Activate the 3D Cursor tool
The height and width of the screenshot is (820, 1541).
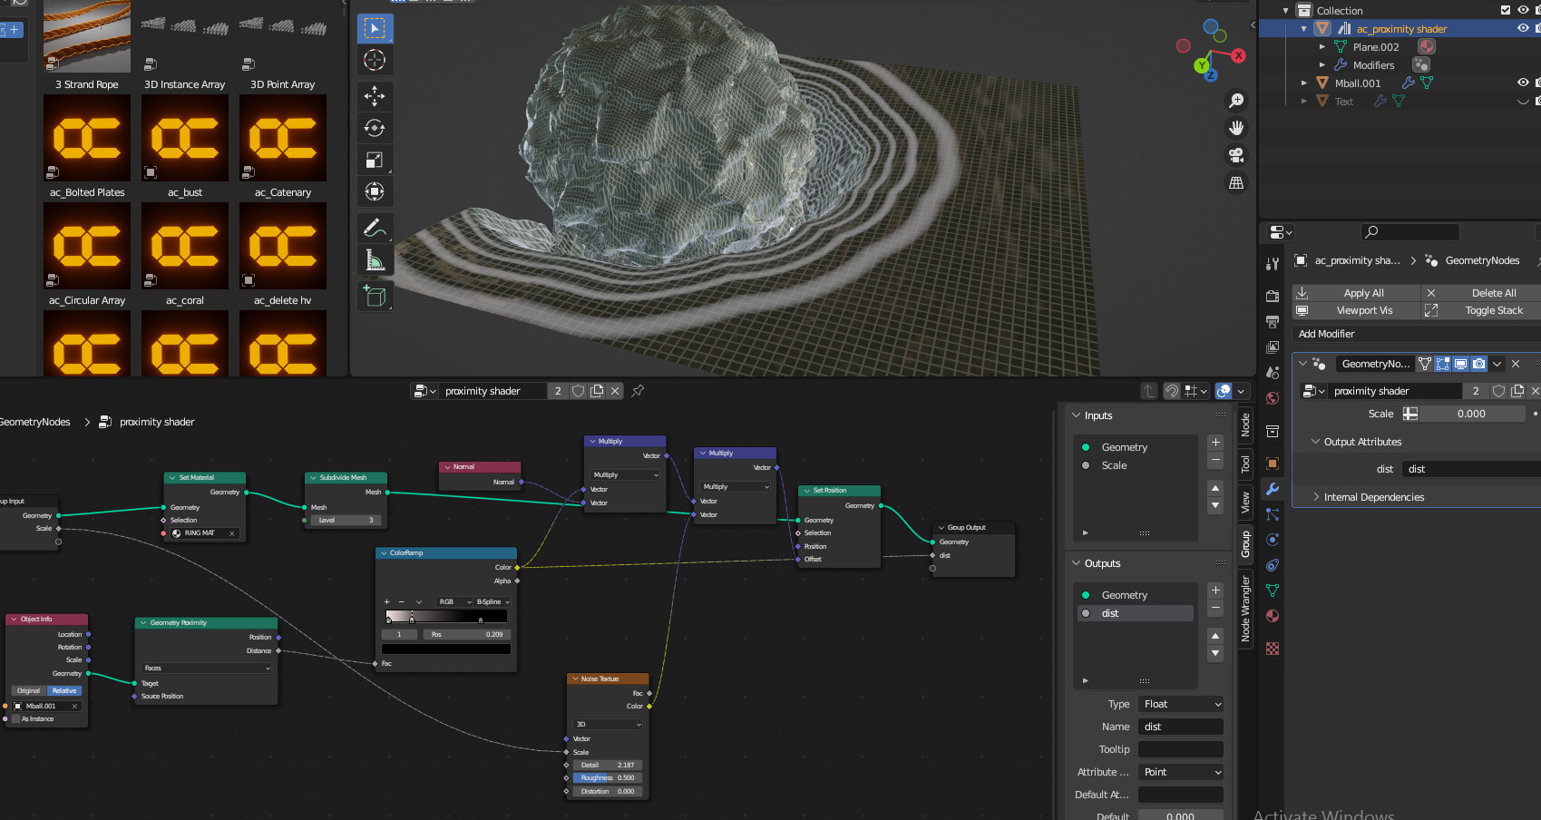coord(375,61)
